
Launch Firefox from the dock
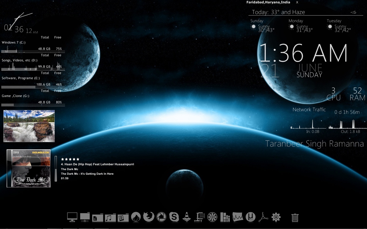tap(149, 217)
